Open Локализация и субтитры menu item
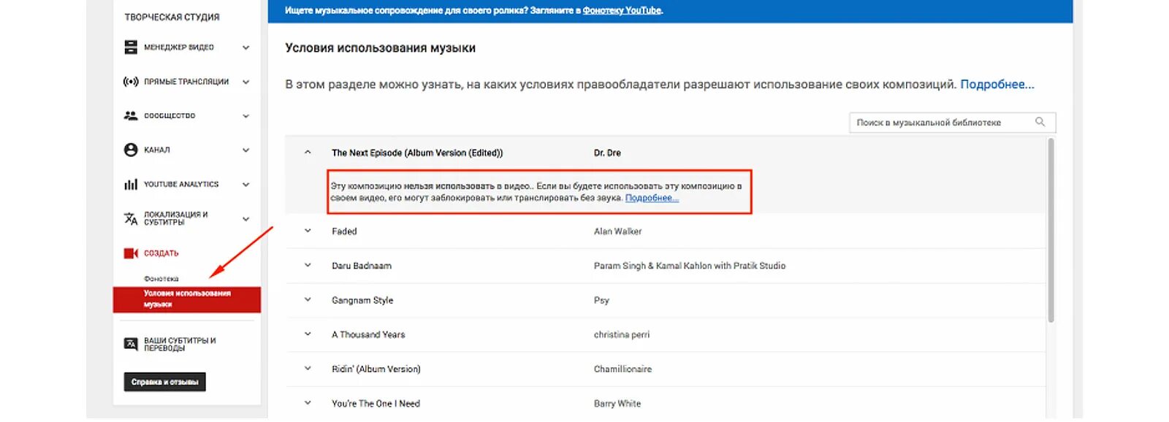This screenshot has height=422, width=1169. [176, 218]
